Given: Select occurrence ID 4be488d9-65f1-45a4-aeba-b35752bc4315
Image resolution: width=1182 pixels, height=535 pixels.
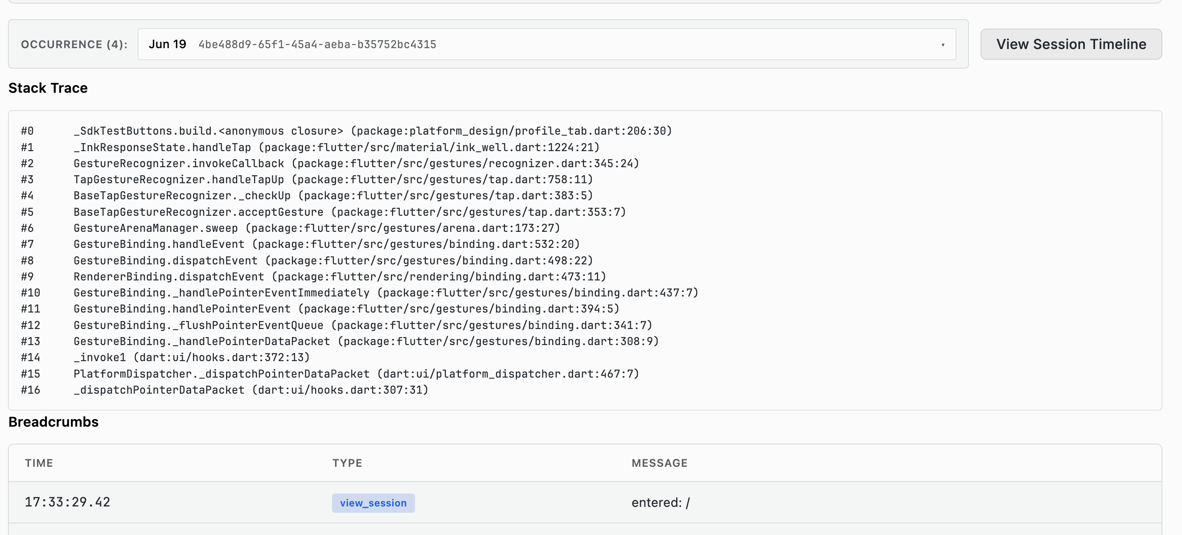Looking at the screenshot, I should [317, 45].
